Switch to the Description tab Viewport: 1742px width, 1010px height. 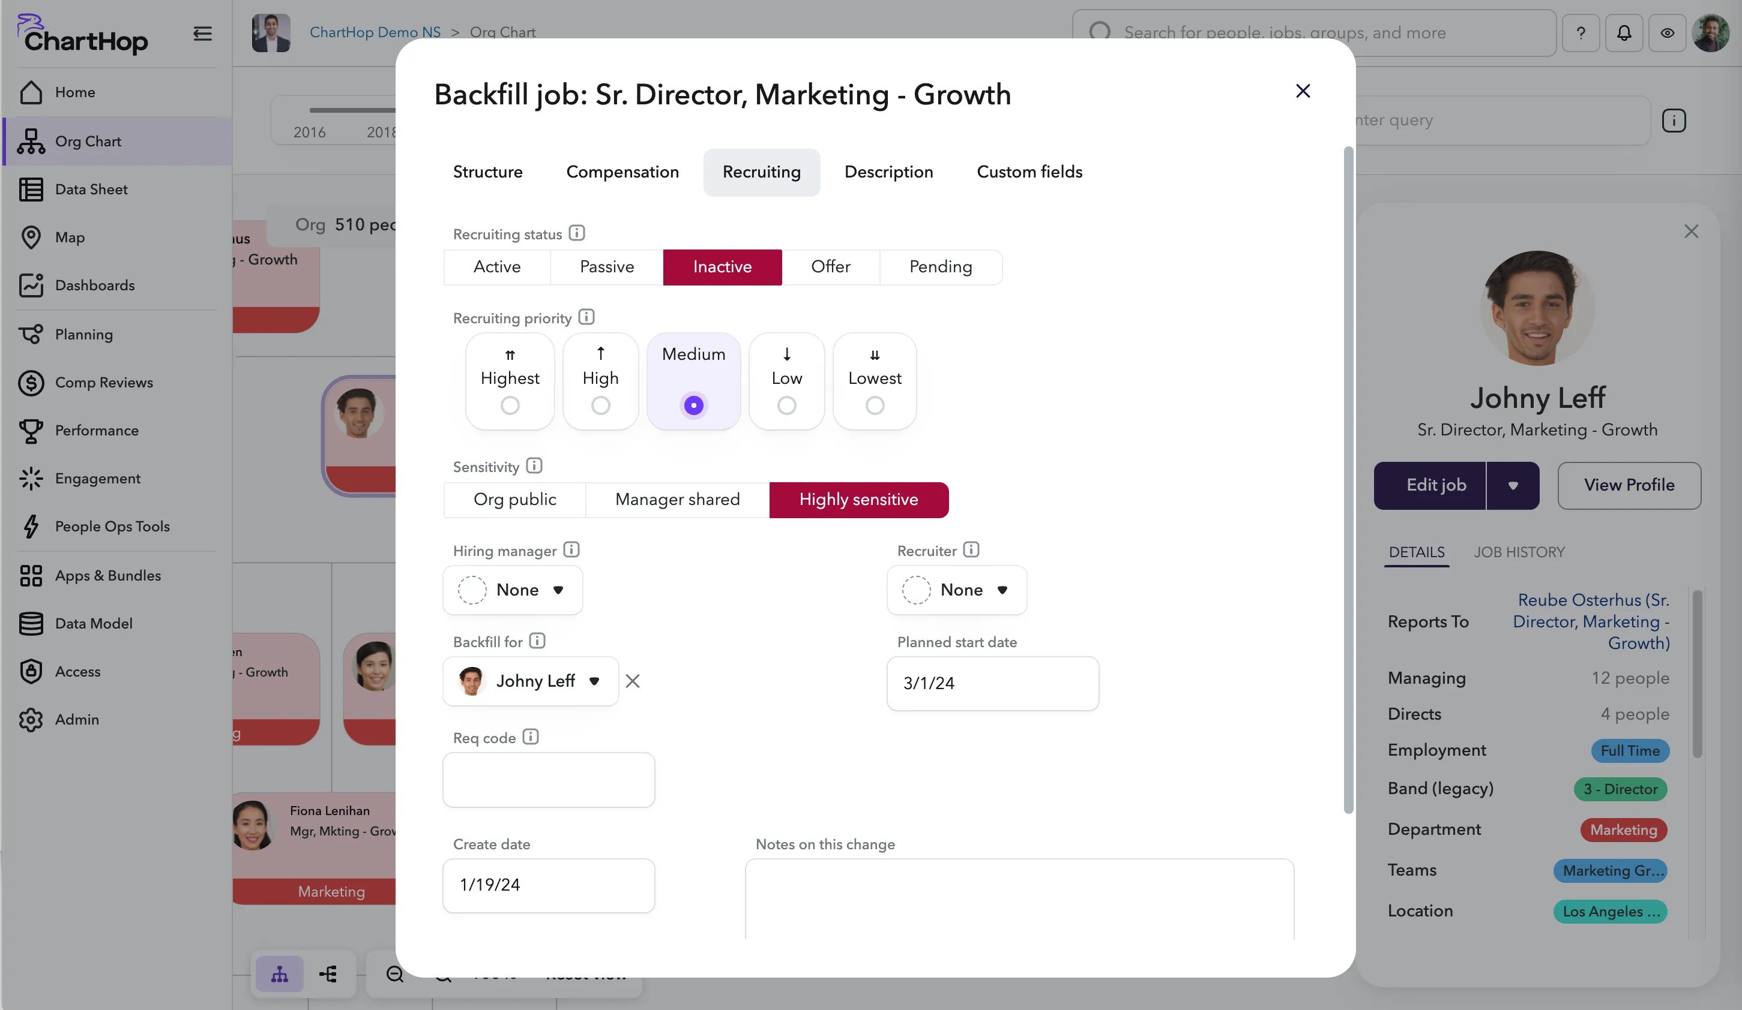point(888,172)
